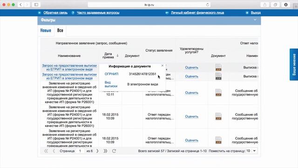Image resolution: width=298 pixels, height=168 pixels.
Task: Open the Ваше мнение side tab
Action: pyautogui.click(x=294, y=64)
